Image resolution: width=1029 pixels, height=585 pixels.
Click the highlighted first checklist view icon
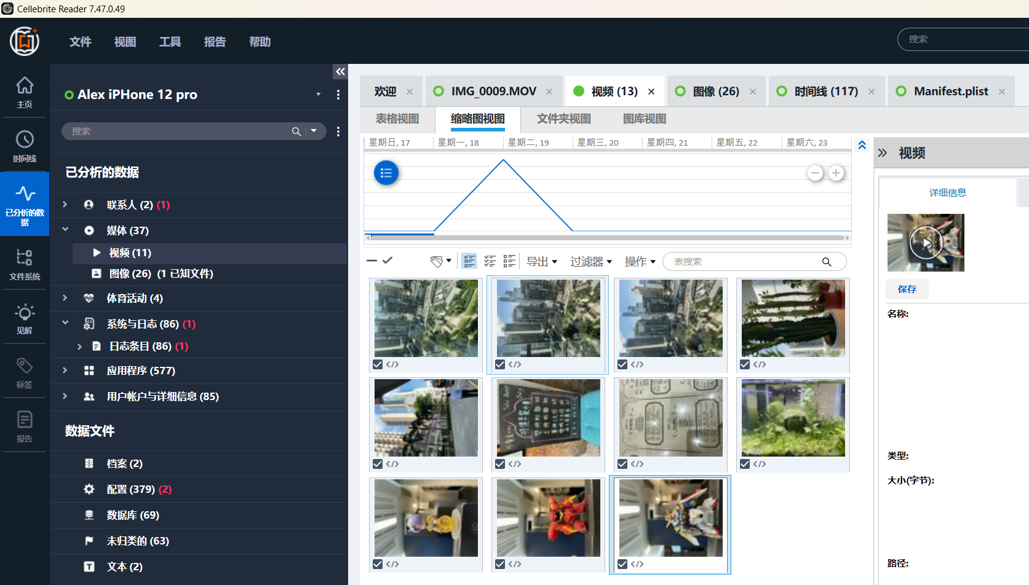click(469, 261)
